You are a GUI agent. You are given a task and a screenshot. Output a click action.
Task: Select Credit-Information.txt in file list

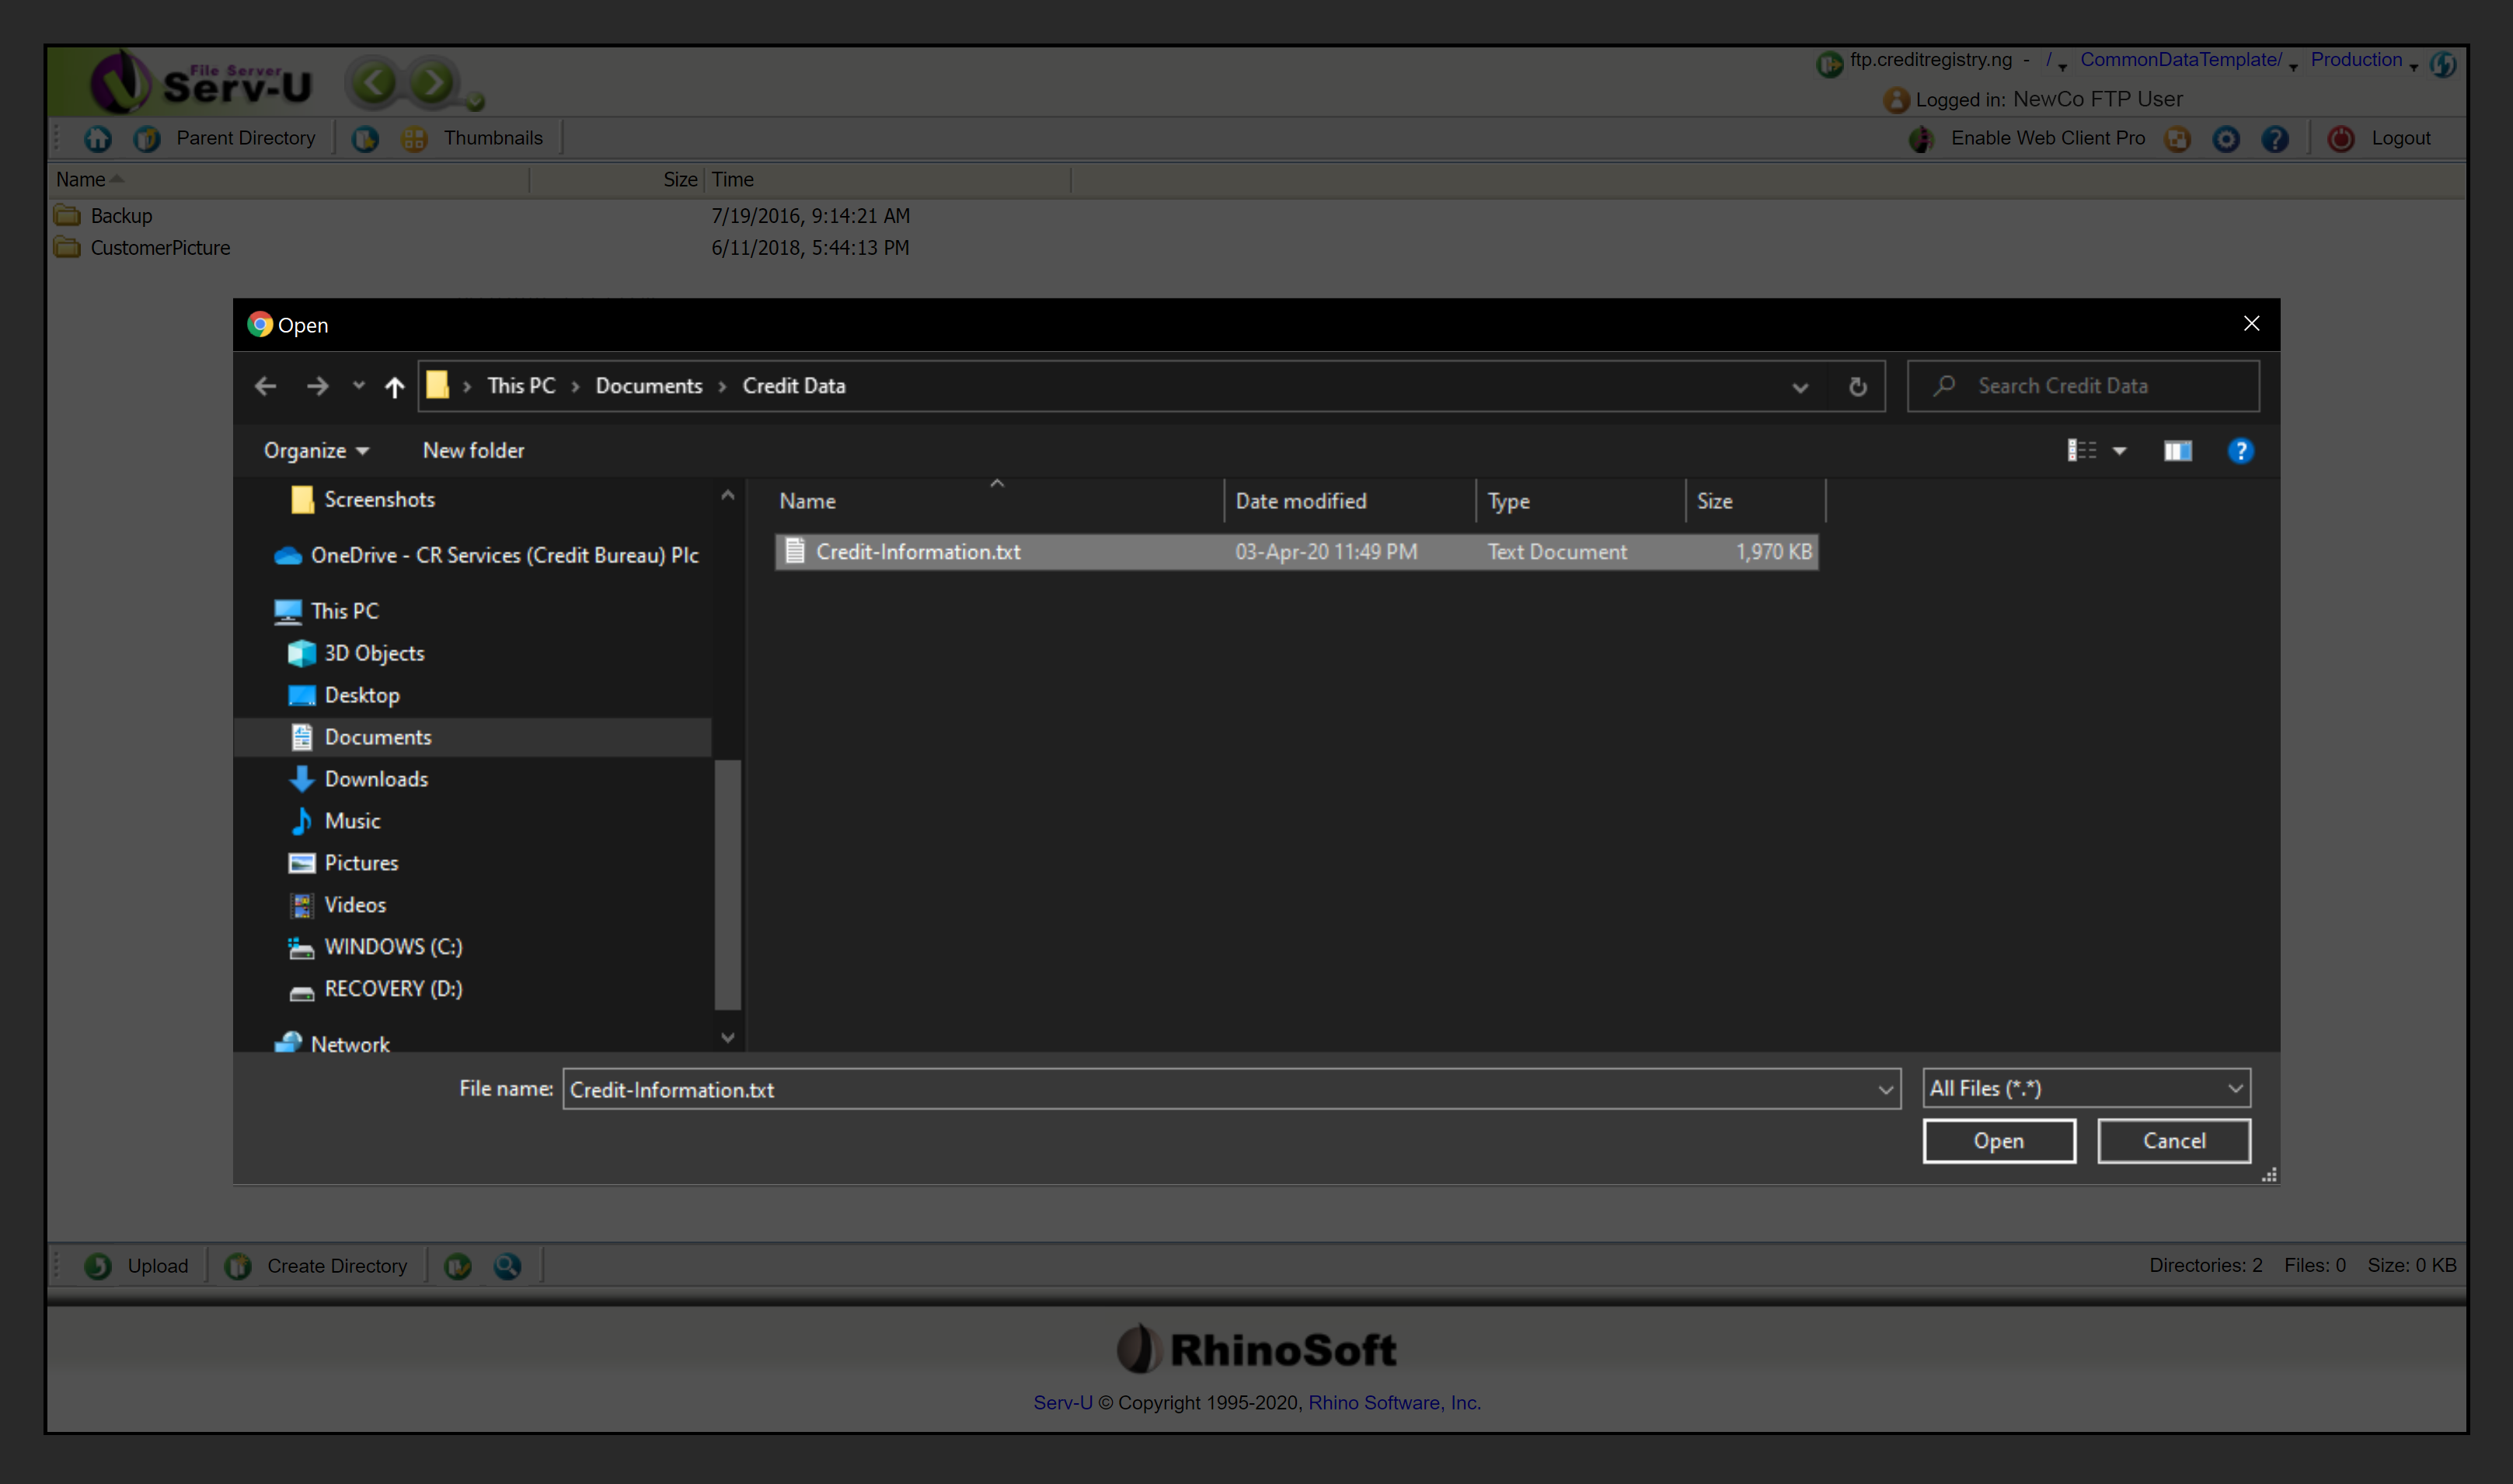[917, 552]
